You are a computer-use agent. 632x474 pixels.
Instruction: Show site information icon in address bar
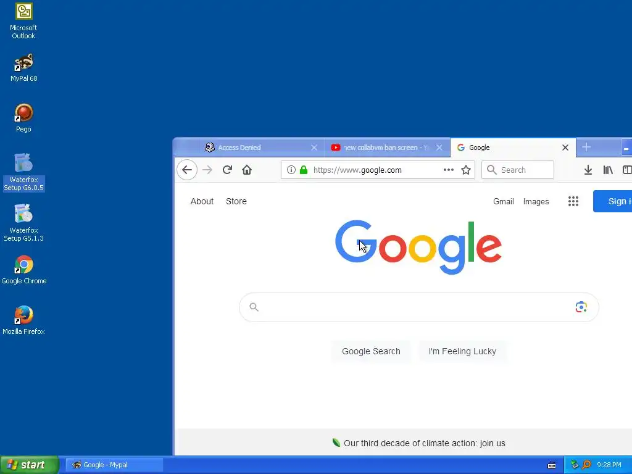pyautogui.click(x=291, y=170)
